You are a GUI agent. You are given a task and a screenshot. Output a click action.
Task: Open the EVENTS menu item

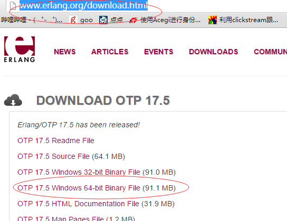coord(158,52)
